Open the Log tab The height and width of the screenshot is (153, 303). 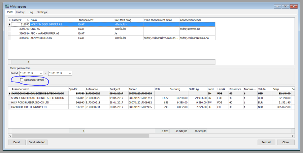coord(31,12)
